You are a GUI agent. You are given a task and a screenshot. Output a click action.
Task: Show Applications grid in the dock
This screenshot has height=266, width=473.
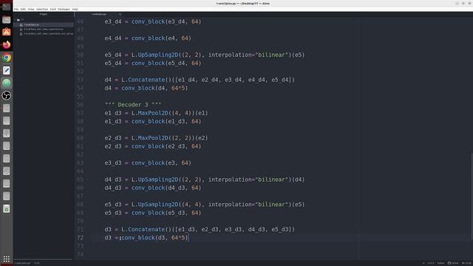point(7,259)
